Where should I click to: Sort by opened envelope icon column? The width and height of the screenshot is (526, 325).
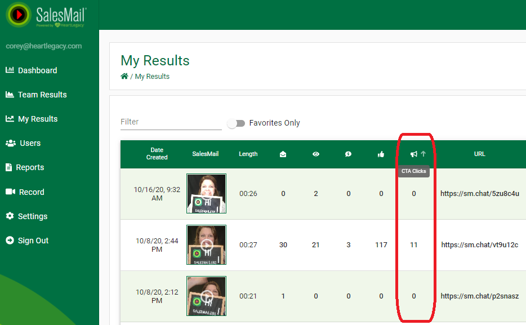click(283, 154)
